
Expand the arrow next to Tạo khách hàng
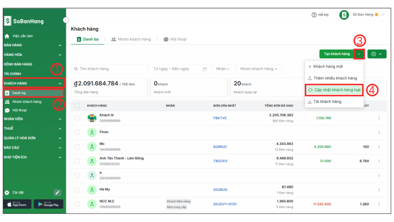point(359,54)
